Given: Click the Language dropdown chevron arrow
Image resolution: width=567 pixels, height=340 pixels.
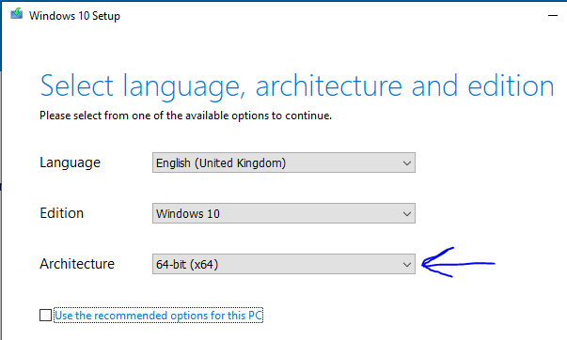Looking at the screenshot, I should pos(407,163).
